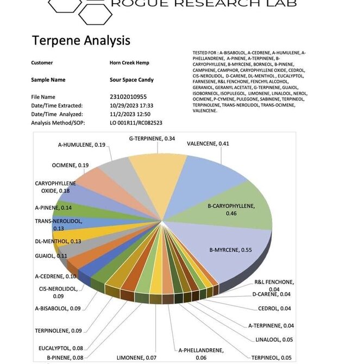Select the CARYOPHYLLENE OXIDE 0.18 label
Image resolution: width=364 pixels, height=364 pixels.
(x=55, y=187)
